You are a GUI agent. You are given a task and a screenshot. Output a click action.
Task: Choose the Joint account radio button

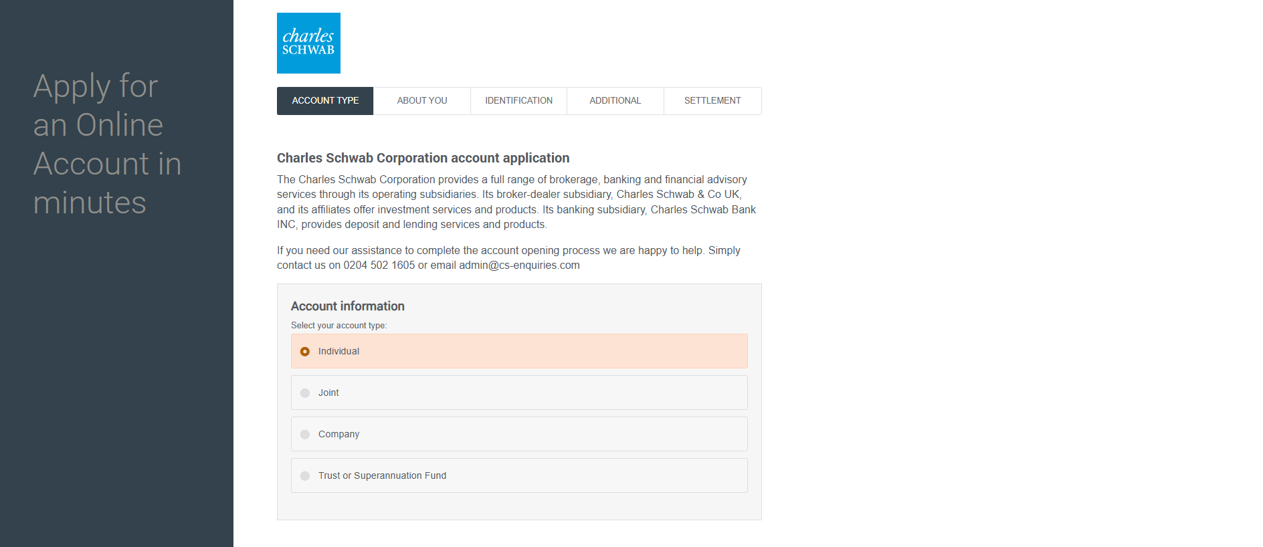pos(305,393)
